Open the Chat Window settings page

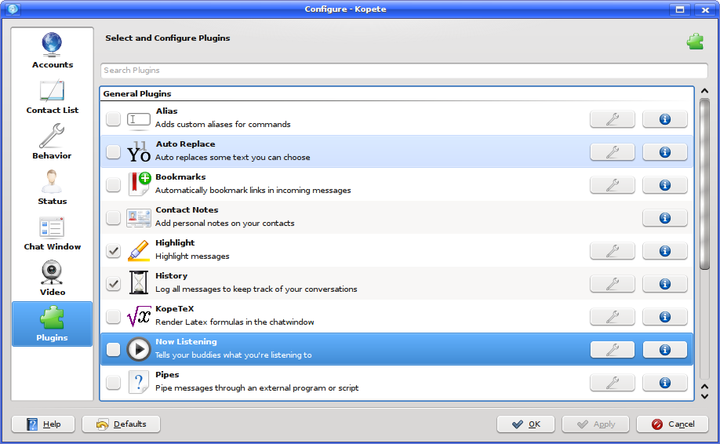coord(52,233)
